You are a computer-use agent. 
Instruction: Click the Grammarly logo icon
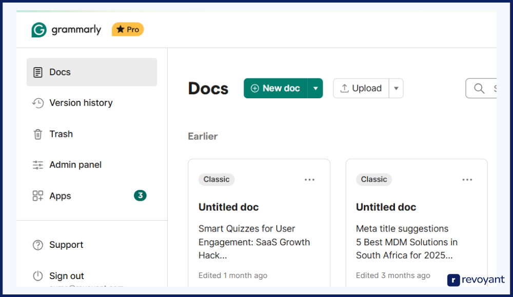tap(39, 30)
